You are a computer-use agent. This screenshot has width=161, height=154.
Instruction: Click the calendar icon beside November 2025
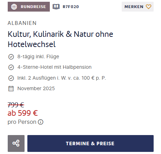tap(11, 88)
